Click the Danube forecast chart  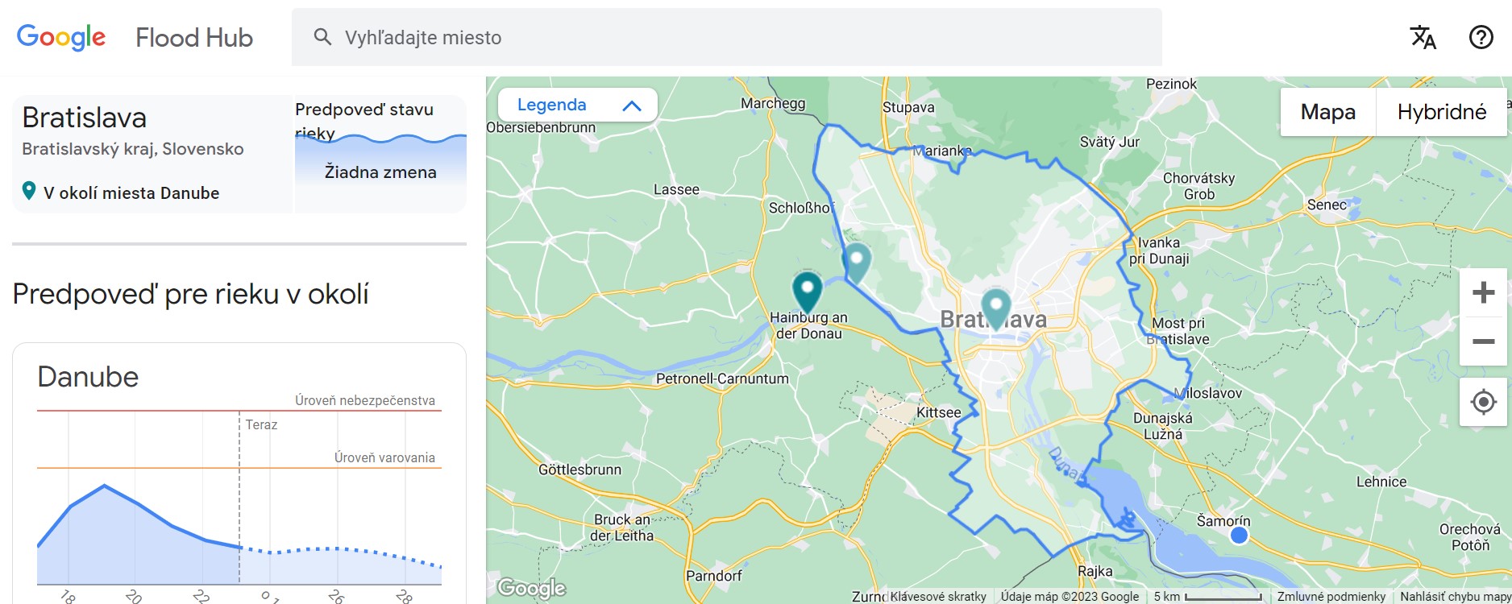pyautogui.click(x=239, y=498)
